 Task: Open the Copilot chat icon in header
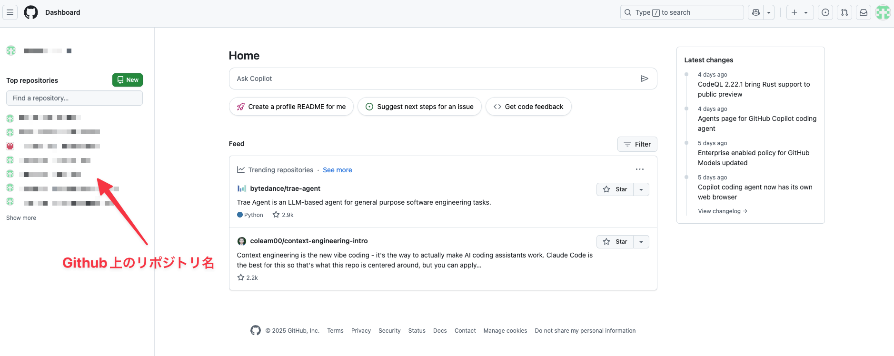[756, 12]
